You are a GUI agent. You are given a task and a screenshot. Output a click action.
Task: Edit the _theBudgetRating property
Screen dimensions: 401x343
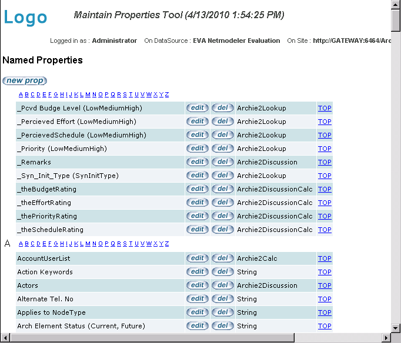coord(198,189)
